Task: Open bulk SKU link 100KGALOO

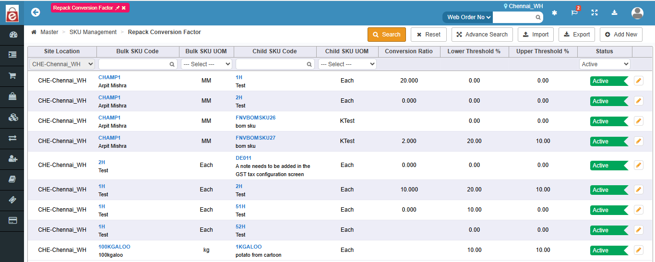Action: point(114,247)
